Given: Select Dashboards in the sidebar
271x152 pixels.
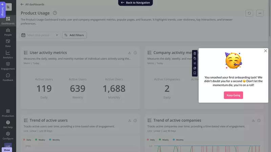Looking at the screenshot, I should (x=8, y=21).
